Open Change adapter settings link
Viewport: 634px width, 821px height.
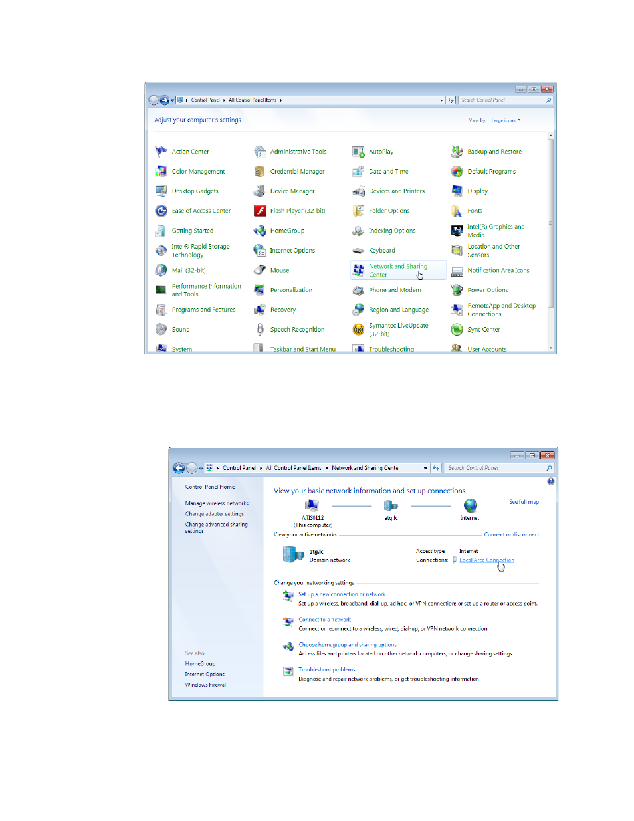point(215,514)
